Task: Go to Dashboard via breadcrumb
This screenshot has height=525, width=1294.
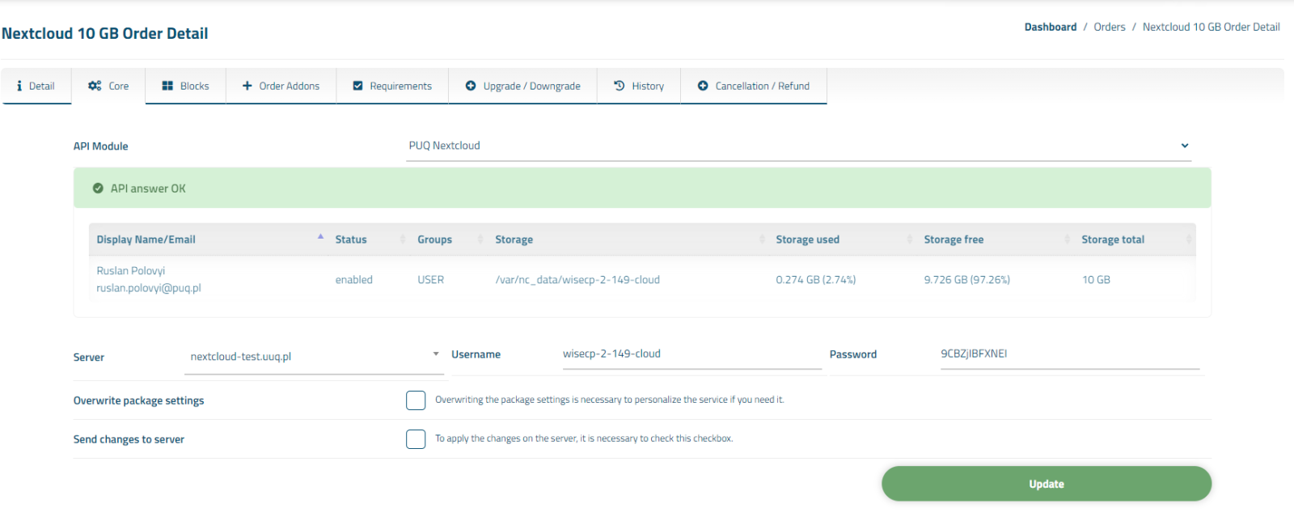Action: tap(1050, 27)
